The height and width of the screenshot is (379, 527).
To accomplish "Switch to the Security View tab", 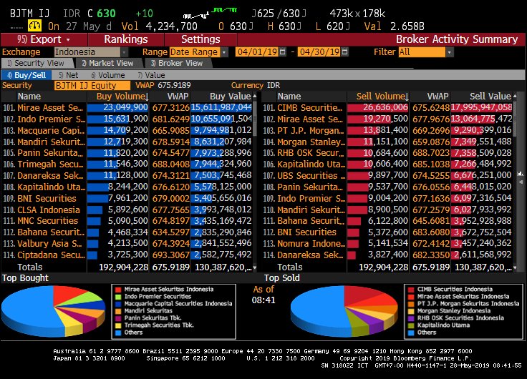I will pyautogui.click(x=37, y=63).
